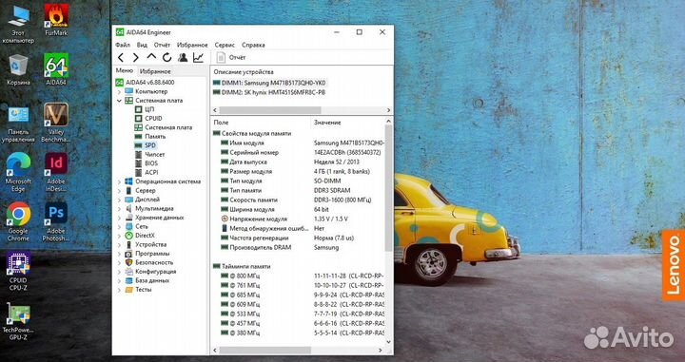Screen dimensions: 685x362
Task: Select the AIDA64 v6.88.6400 root node
Action: pos(145,83)
